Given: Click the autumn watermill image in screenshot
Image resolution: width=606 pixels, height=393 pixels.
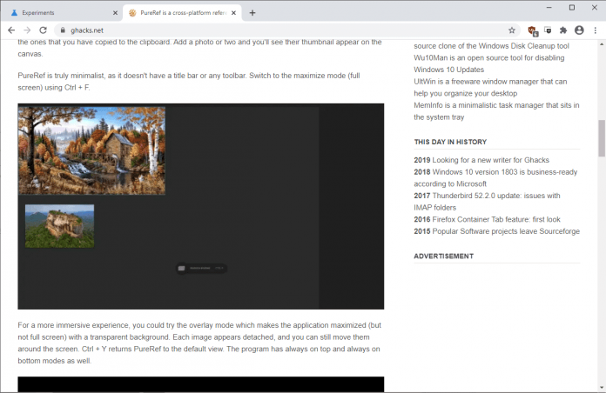Looking at the screenshot, I should pos(91,150).
